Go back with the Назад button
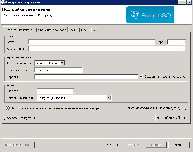The width and height of the screenshot is (193, 152). (x=112, y=145)
